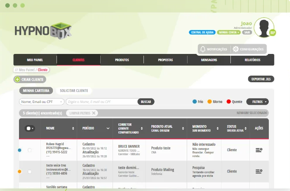Expand the Minha Conta dropdown
Screen dimensions: 290x191
tap(229, 32)
